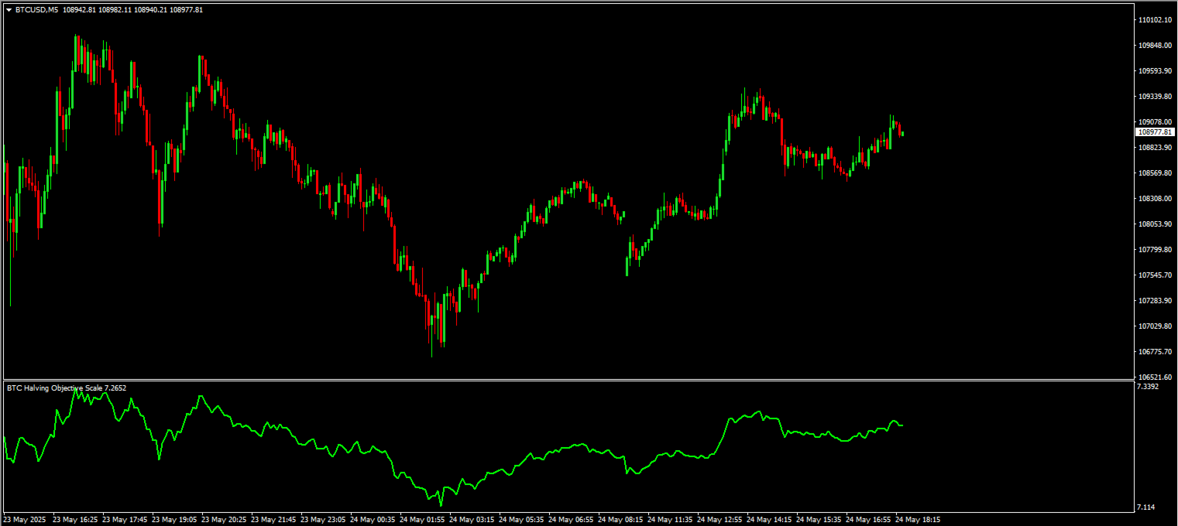This screenshot has width=1178, height=526.
Task: Open the triangle menu beside BTCUSD,M5
Action: [x=9, y=10]
